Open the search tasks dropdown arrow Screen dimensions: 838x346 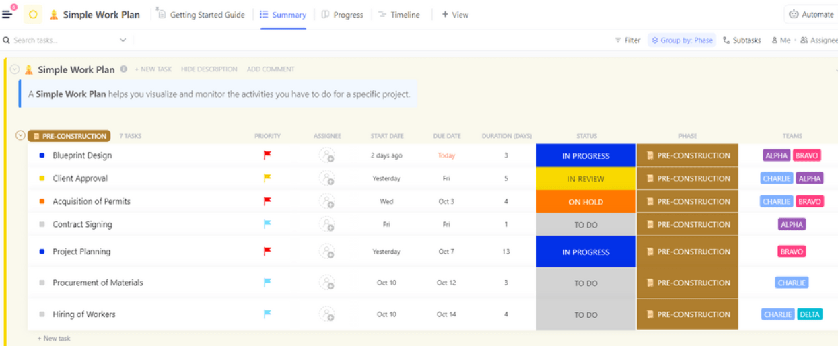click(123, 40)
